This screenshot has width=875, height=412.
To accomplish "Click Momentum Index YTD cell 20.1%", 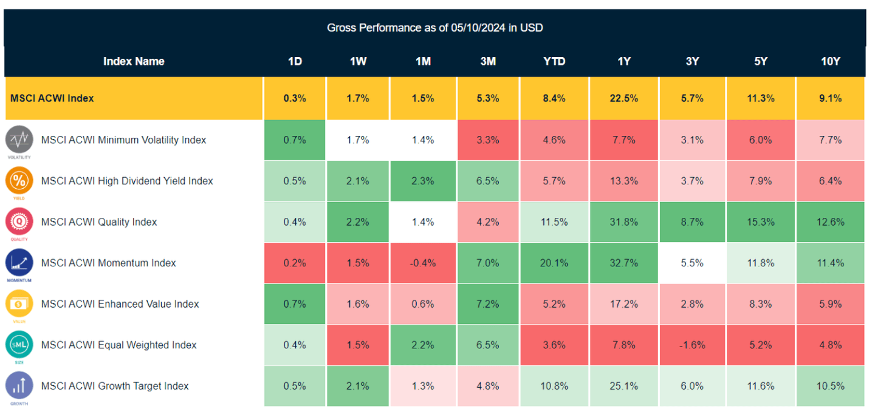I will point(554,263).
